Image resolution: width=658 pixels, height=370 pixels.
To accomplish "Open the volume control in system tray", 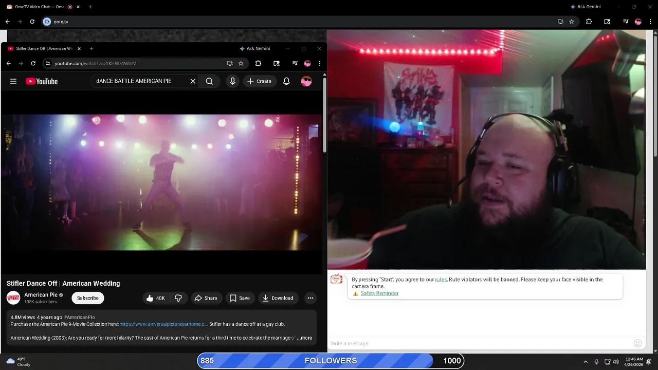I will click(x=616, y=362).
